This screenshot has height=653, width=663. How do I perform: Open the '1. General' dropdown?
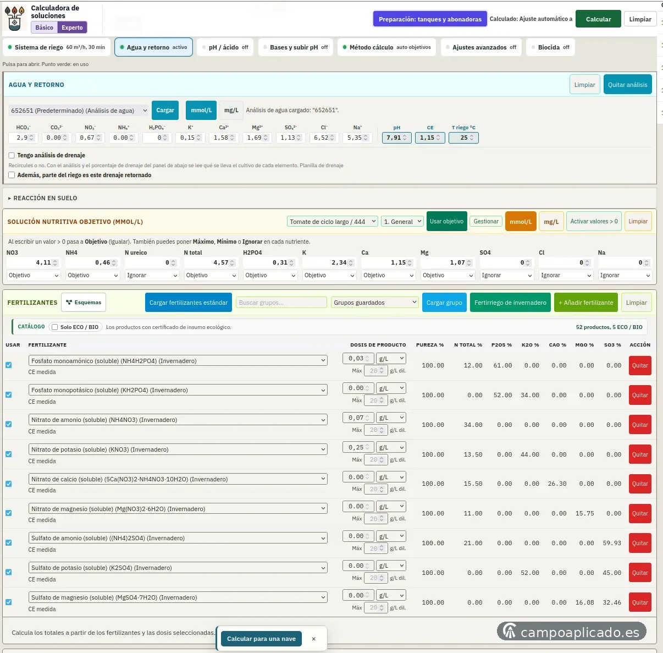click(x=402, y=222)
